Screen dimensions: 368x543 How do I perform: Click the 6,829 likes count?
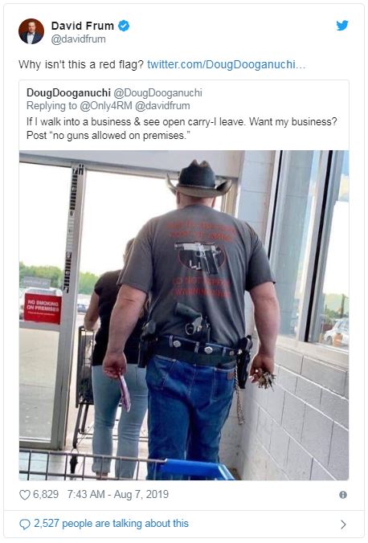click(46, 494)
